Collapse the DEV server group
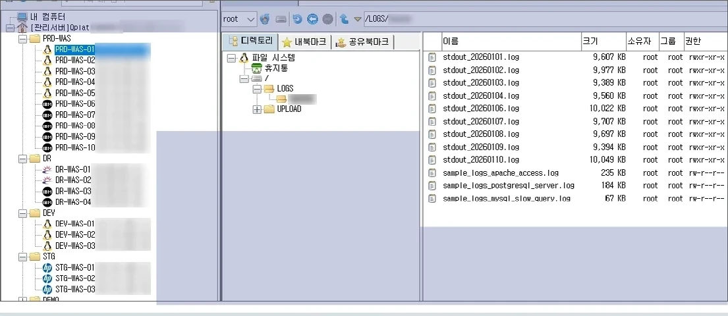 (x=22, y=213)
